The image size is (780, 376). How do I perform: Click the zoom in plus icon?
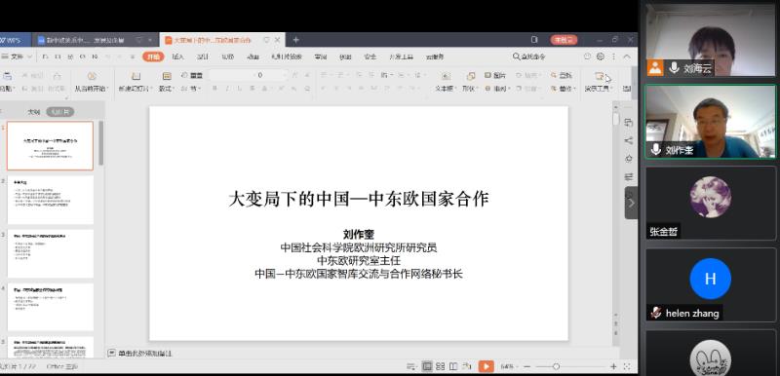pyautogui.click(x=613, y=366)
